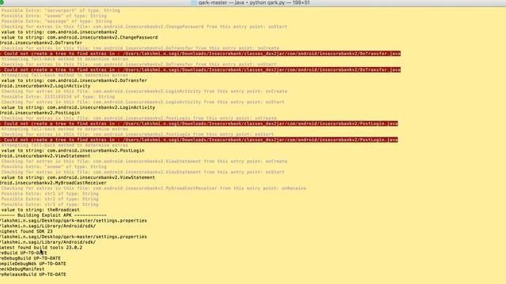The image size is (506, 284).
Task: Click the faded line mentioning "message" extra
Action: coord(56,21)
